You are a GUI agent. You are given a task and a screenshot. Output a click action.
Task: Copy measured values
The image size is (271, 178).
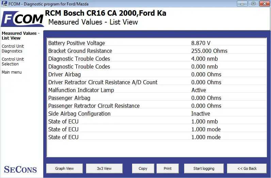point(143,168)
